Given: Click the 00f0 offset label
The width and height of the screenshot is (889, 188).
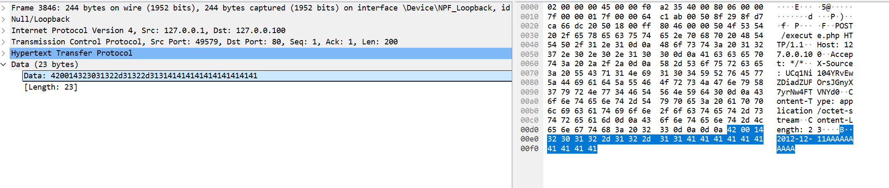Looking at the screenshot, I should [529, 149].
